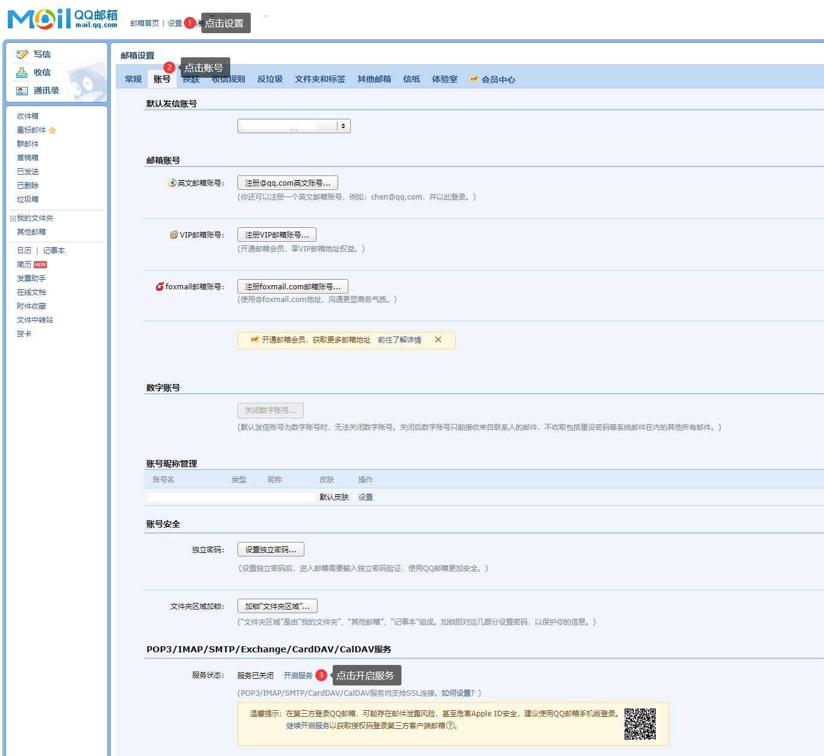
Task: Click the help question mark icon
Action: click(x=450, y=726)
